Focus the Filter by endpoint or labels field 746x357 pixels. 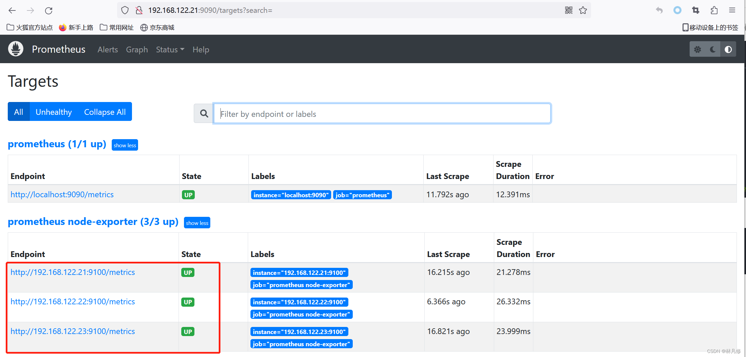tap(382, 113)
